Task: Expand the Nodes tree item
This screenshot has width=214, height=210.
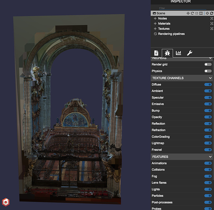Action: tap(155, 18)
